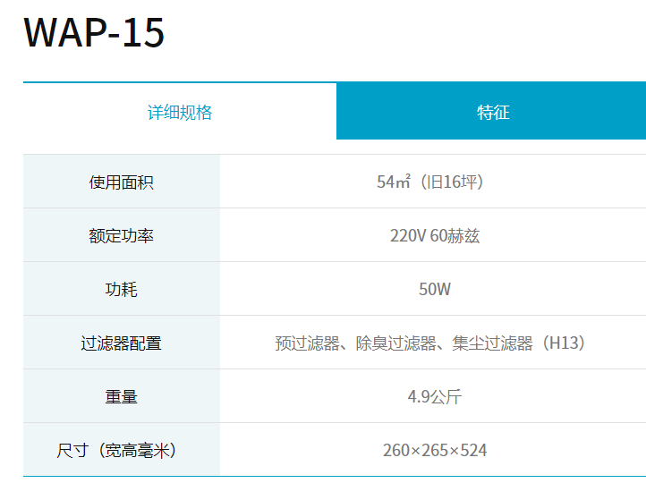The image size is (646, 483).
Task: Click the 260×265×524 dimensions value
Action: tap(435, 450)
